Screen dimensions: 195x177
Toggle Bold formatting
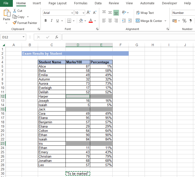[x=46, y=21]
